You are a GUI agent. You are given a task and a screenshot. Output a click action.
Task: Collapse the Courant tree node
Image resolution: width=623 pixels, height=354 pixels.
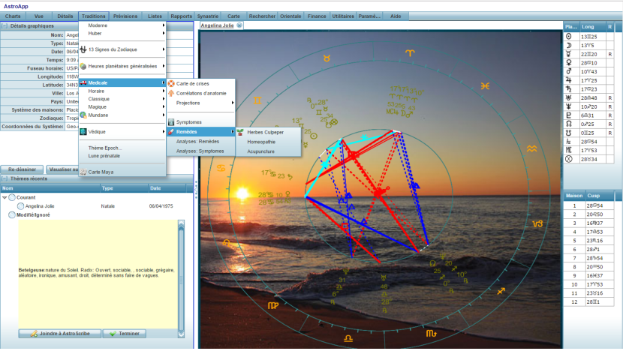pyautogui.click(x=5, y=197)
